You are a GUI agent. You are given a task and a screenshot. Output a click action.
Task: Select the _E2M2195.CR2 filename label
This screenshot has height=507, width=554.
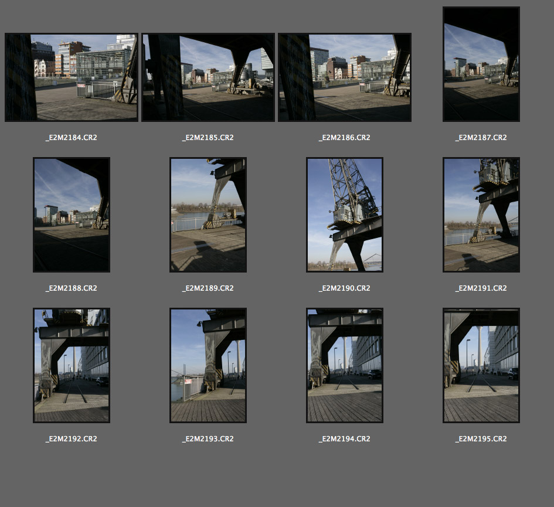point(481,439)
